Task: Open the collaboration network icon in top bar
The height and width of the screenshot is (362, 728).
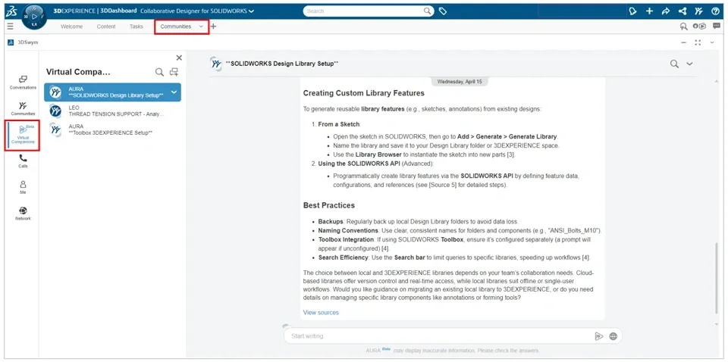Action: 682,11
